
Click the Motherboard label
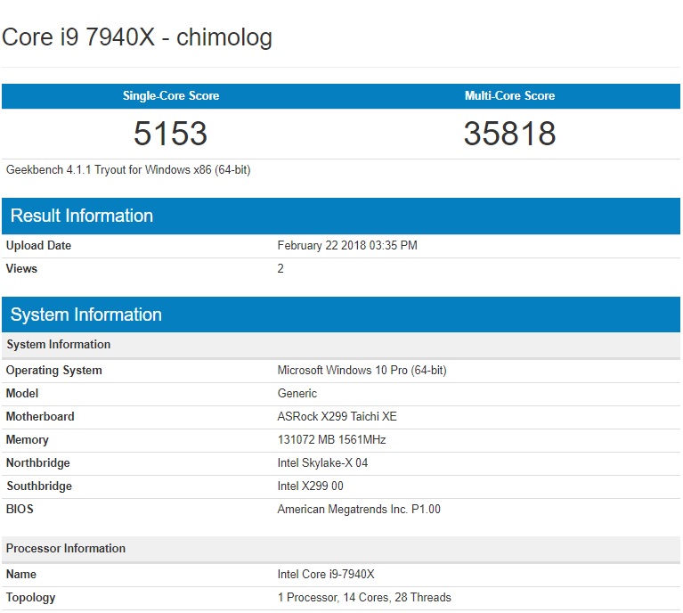(x=40, y=416)
